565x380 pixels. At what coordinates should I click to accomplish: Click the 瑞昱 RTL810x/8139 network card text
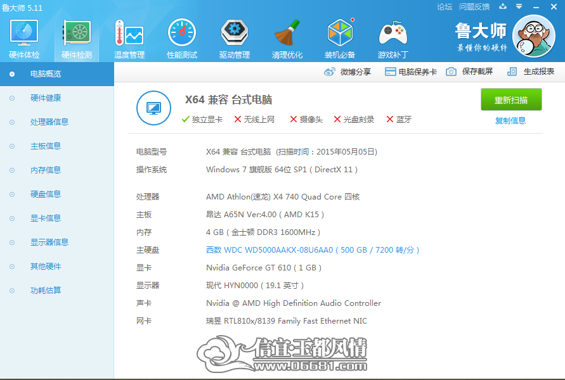pyautogui.click(x=287, y=321)
